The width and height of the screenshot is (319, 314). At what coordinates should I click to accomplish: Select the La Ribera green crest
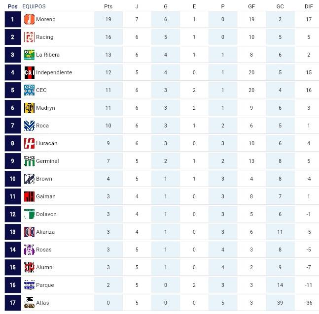[29, 55]
